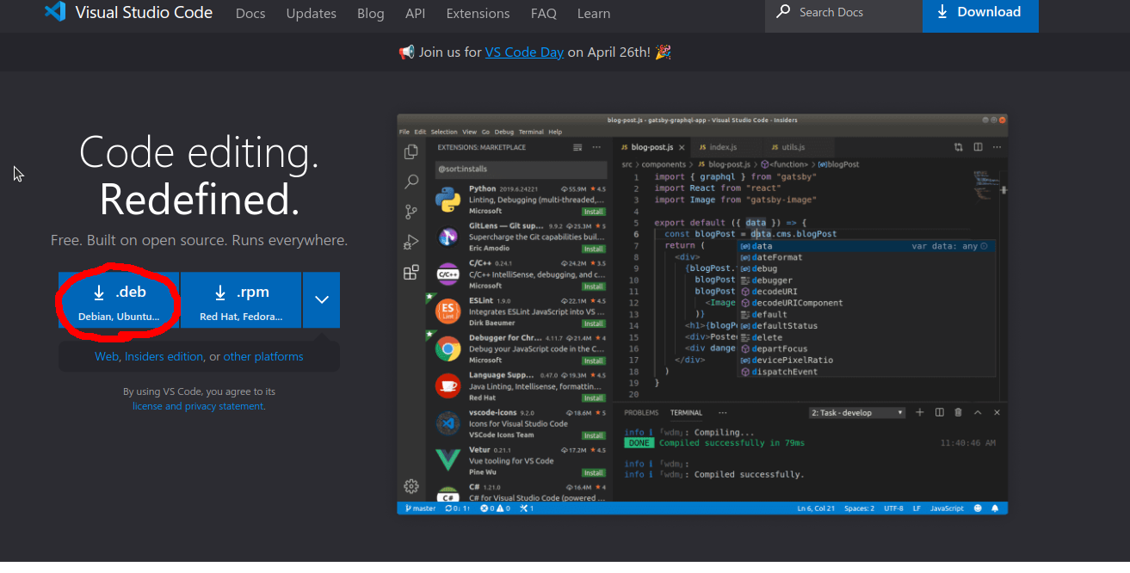Viewport: 1130px width, 573px height.
Task: Select the blog-post.js editor tab in hero screenshot
Action: 653,147
